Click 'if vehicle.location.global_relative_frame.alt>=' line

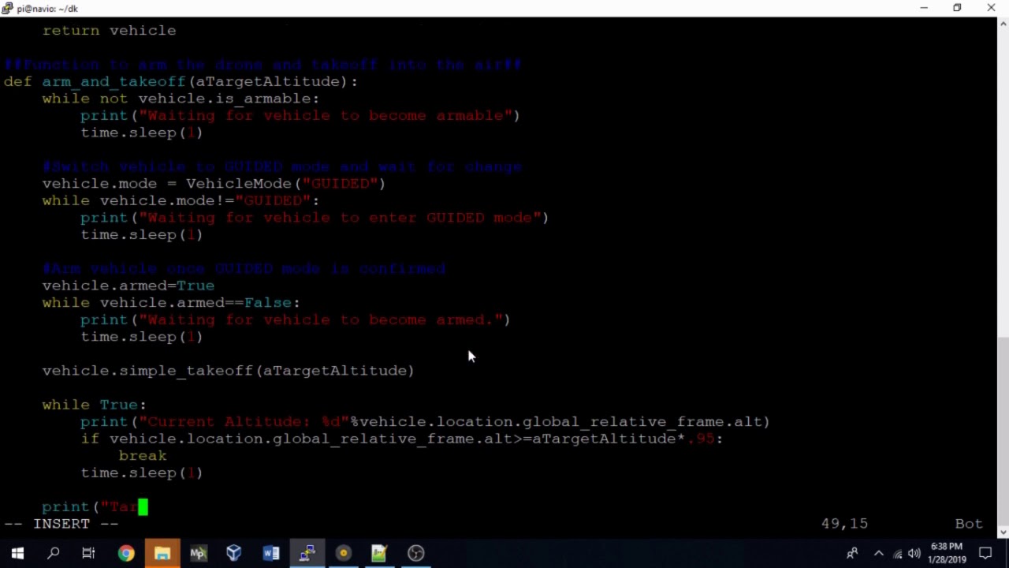(401, 439)
